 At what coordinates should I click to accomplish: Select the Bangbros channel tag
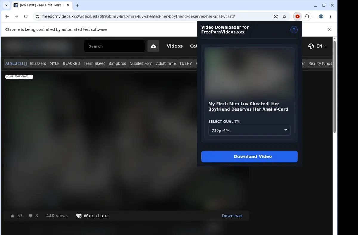tap(117, 63)
